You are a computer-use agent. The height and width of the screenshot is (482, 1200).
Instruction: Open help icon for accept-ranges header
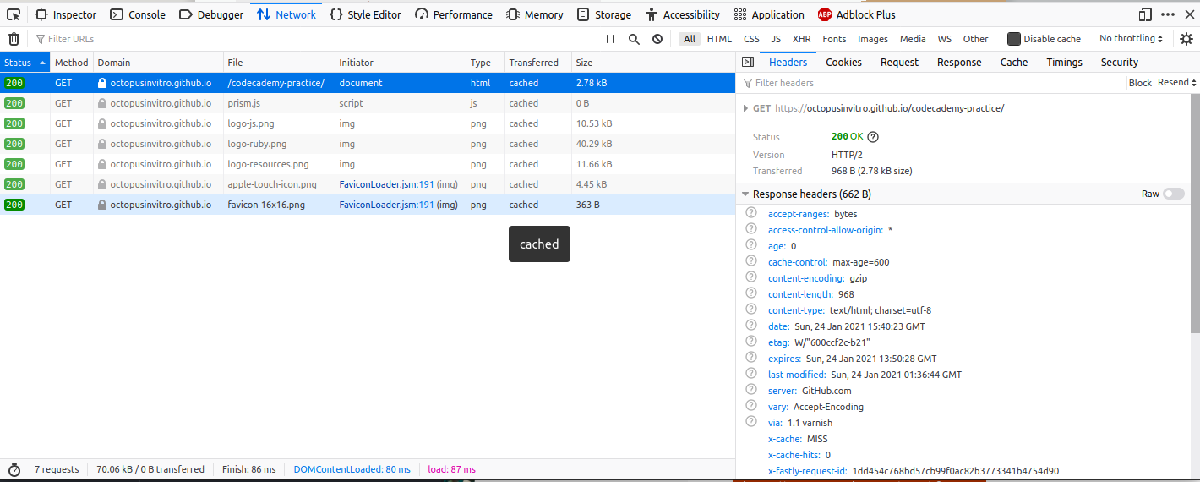click(751, 213)
